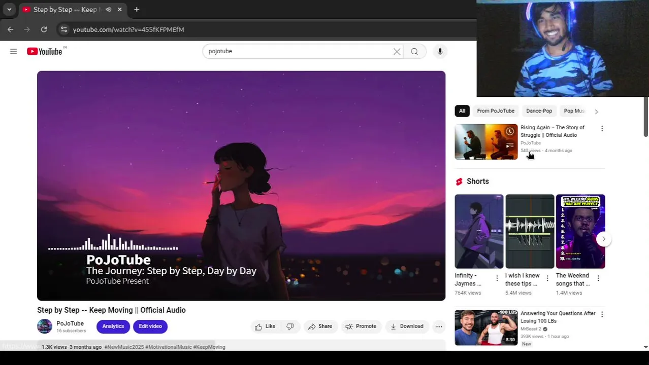Click the #MotivationalMusic hashtag
The width and height of the screenshot is (649, 365).
click(x=169, y=347)
